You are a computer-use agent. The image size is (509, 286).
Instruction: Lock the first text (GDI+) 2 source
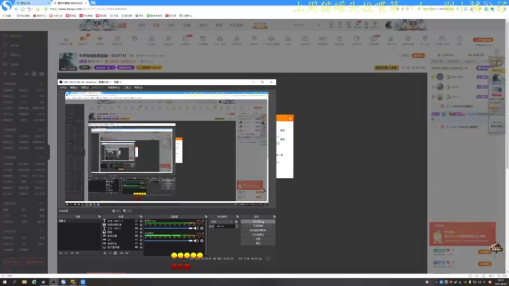(141, 221)
